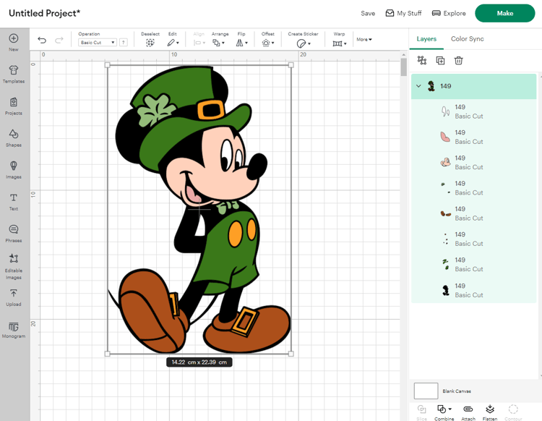Screen dimensions: 542x421
Task: Open Editable Images in the sidebar
Action: click(x=14, y=266)
